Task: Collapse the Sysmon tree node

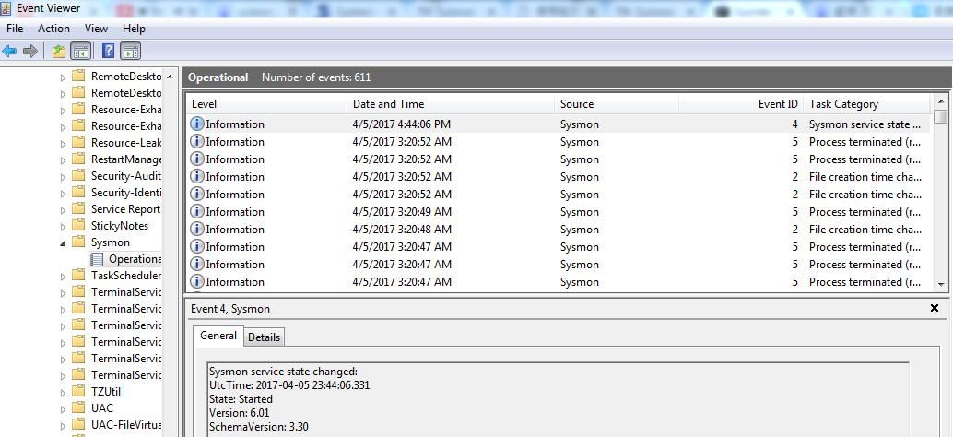Action: click(64, 242)
